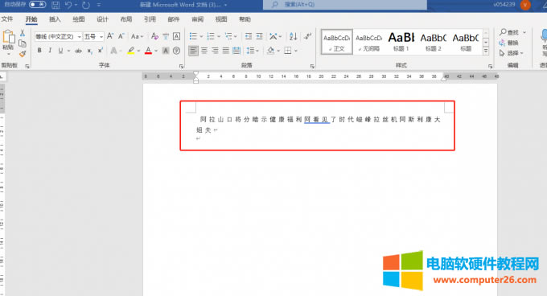The image size is (547, 296).
Task: Click the strikethrough text icon
Action: tap(79, 51)
